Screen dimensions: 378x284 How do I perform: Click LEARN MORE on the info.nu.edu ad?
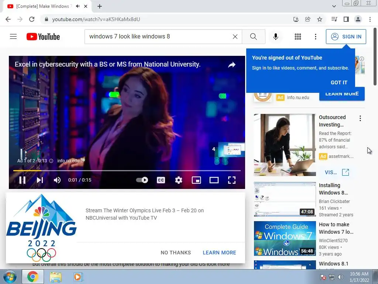tap(342, 95)
